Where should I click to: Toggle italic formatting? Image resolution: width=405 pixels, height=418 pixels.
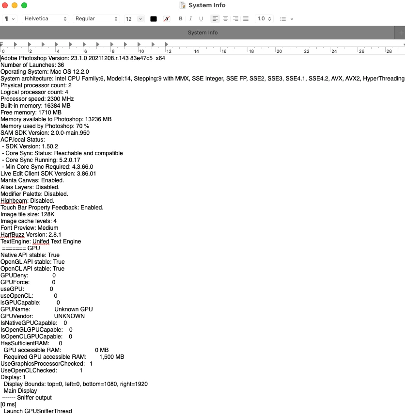pyautogui.click(x=191, y=18)
